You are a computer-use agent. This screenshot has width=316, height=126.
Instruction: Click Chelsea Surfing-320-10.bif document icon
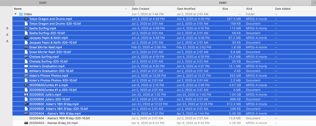26,61
